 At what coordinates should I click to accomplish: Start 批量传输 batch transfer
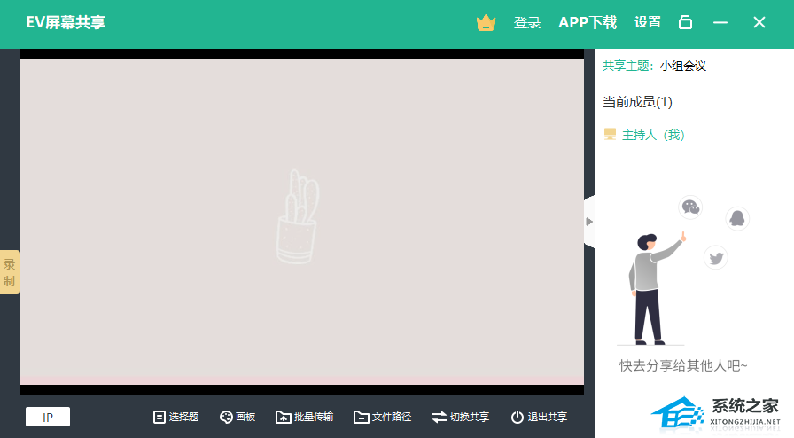pyautogui.click(x=304, y=418)
